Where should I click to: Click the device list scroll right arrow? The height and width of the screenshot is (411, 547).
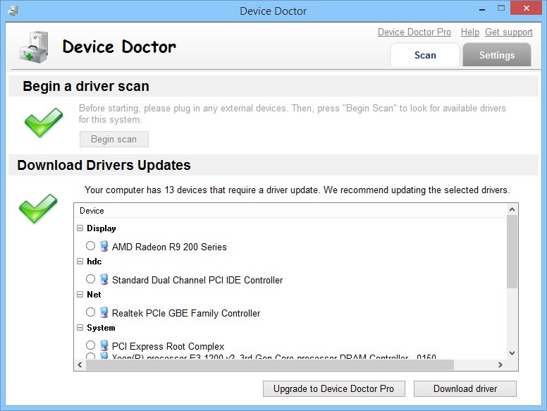point(500,365)
